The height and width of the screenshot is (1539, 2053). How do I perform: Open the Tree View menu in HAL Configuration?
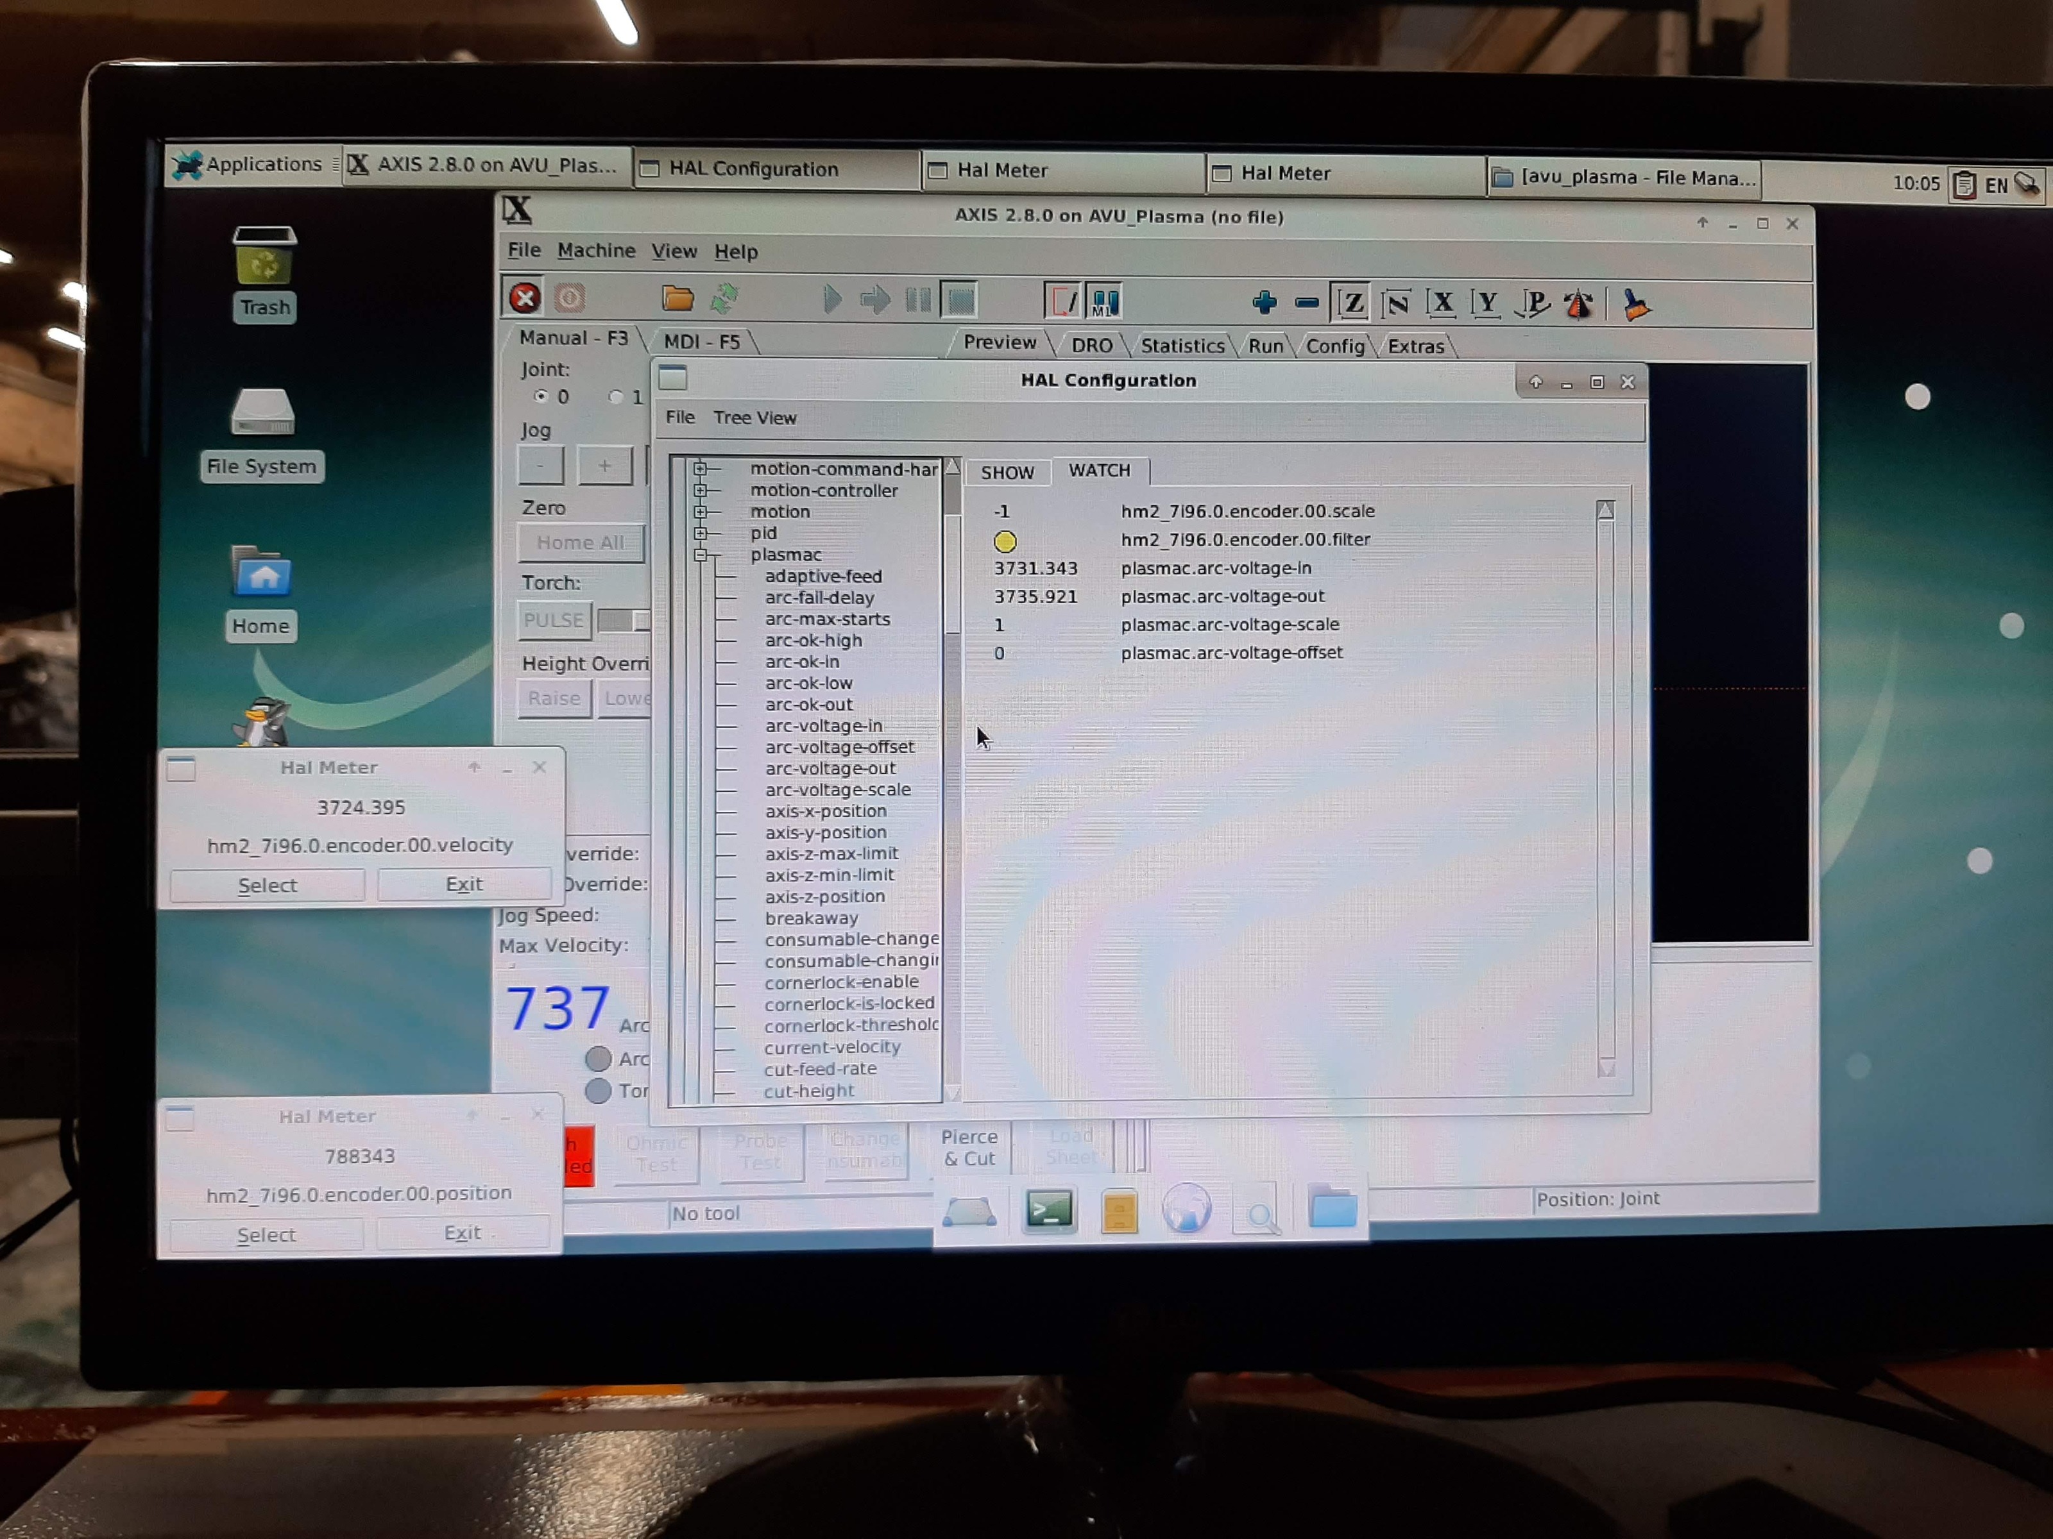click(754, 417)
